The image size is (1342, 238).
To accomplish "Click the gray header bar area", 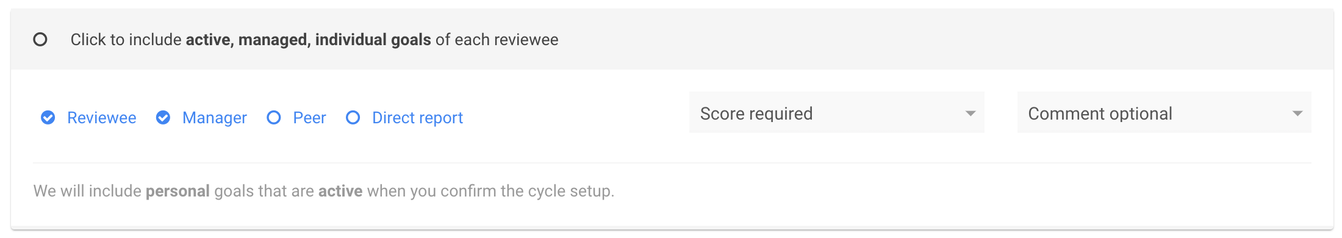I will (x=672, y=39).
